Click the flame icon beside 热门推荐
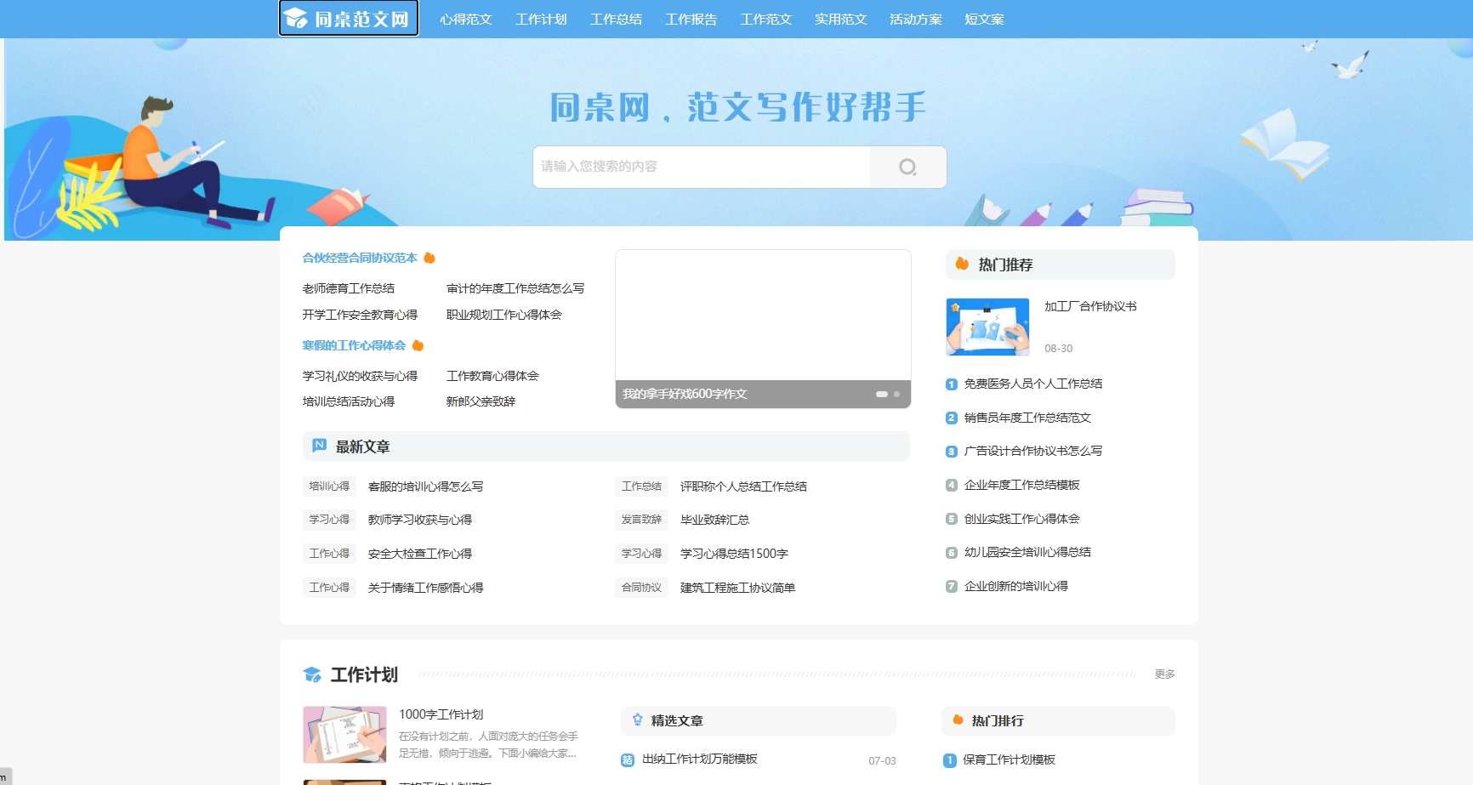 point(962,265)
